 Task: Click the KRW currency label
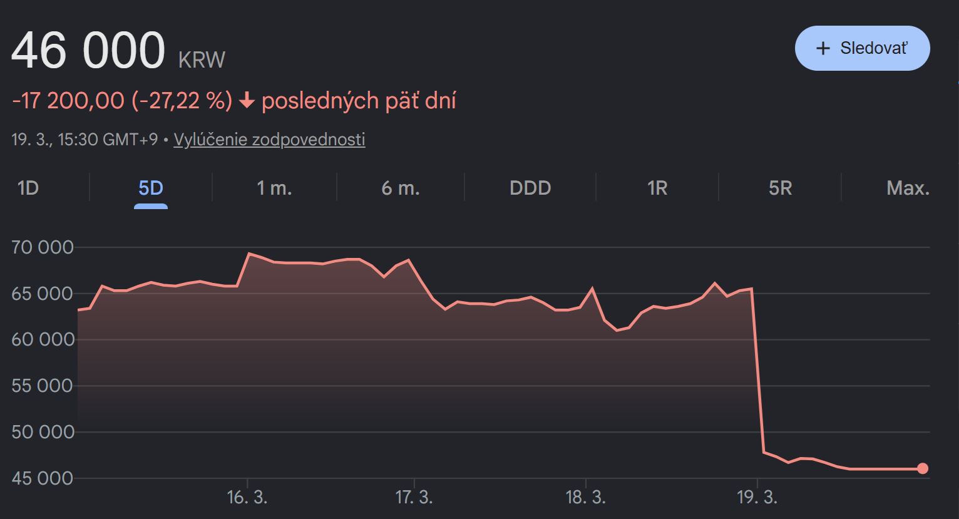coord(202,60)
